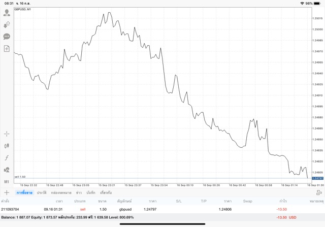Click the ขนาด column header
The width and height of the screenshot is (325, 227).
pos(102,201)
